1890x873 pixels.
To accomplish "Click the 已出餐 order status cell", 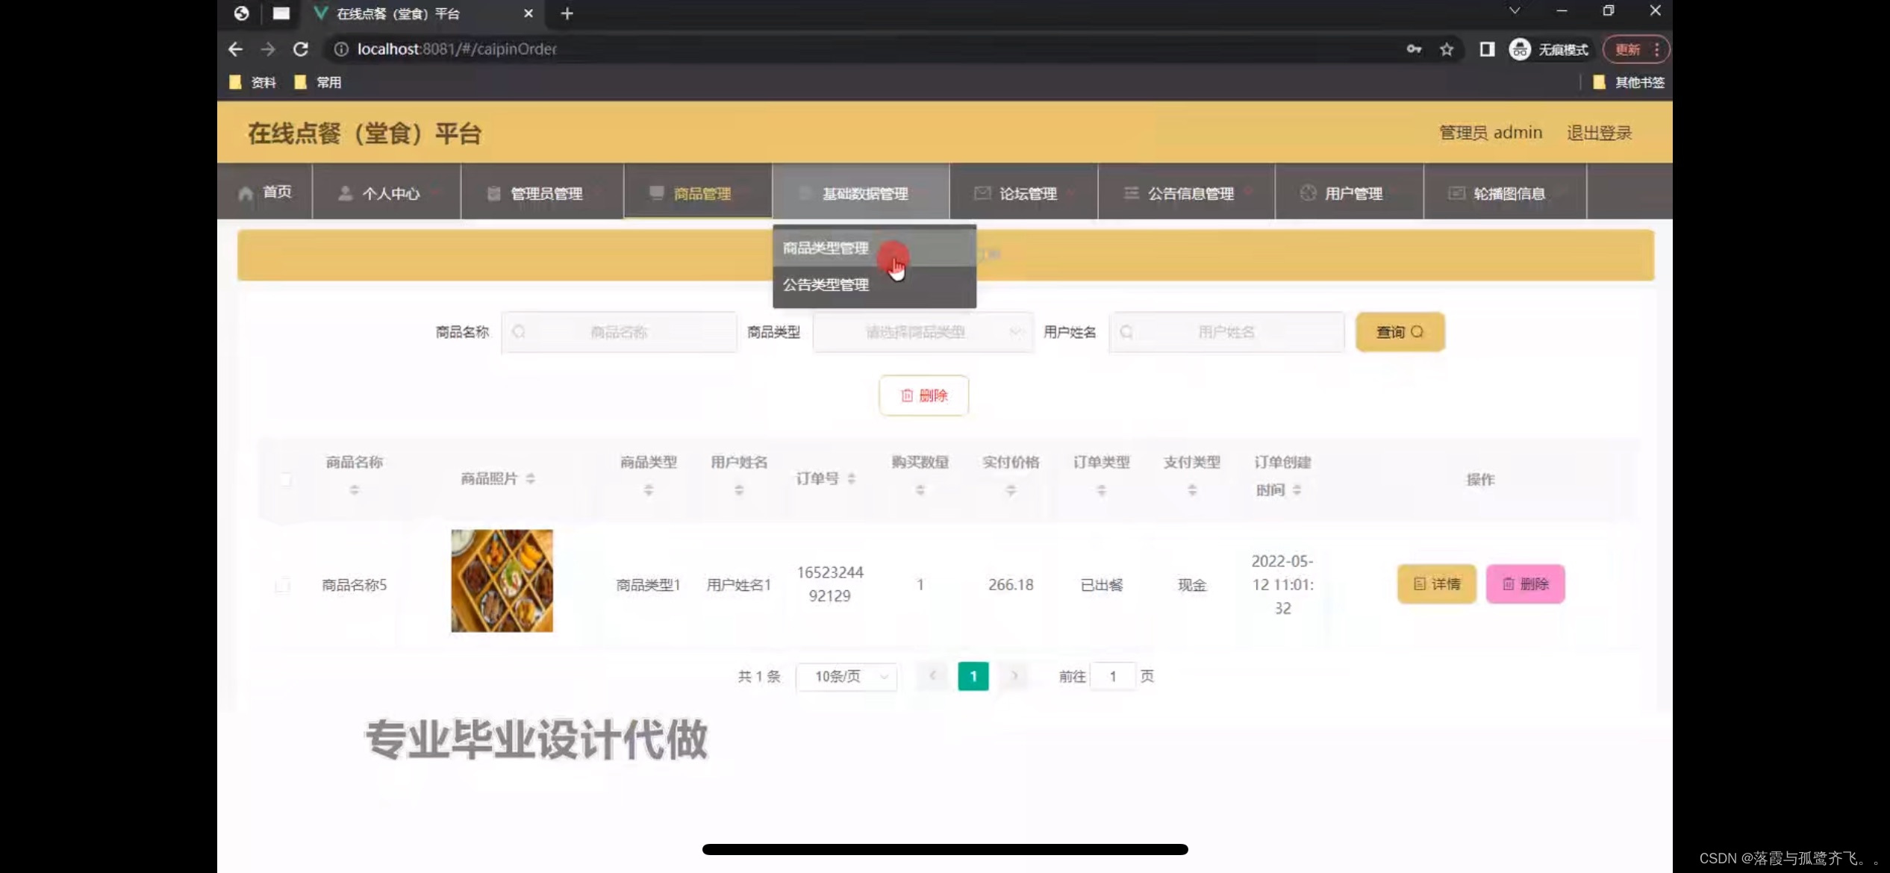I will (1102, 584).
